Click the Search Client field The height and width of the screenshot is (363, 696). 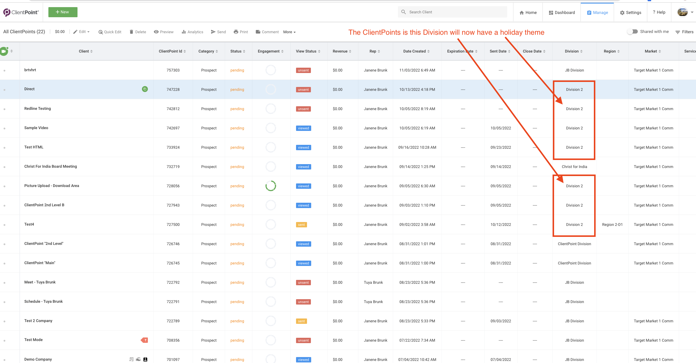coord(453,12)
